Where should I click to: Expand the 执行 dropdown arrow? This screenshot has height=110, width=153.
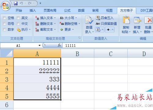pyautogui.click(x=30, y=30)
